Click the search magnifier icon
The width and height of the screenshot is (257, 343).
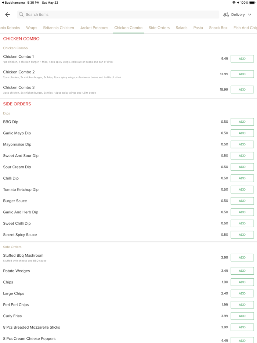coord(21,15)
